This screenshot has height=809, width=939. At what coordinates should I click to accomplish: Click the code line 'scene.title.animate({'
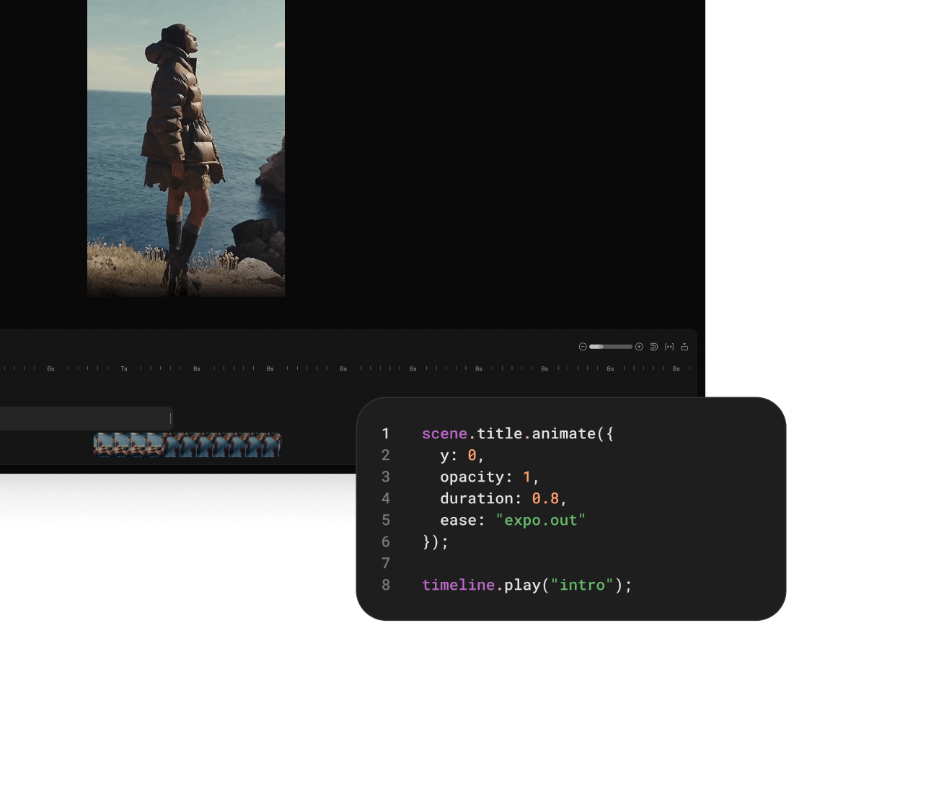[x=518, y=433]
